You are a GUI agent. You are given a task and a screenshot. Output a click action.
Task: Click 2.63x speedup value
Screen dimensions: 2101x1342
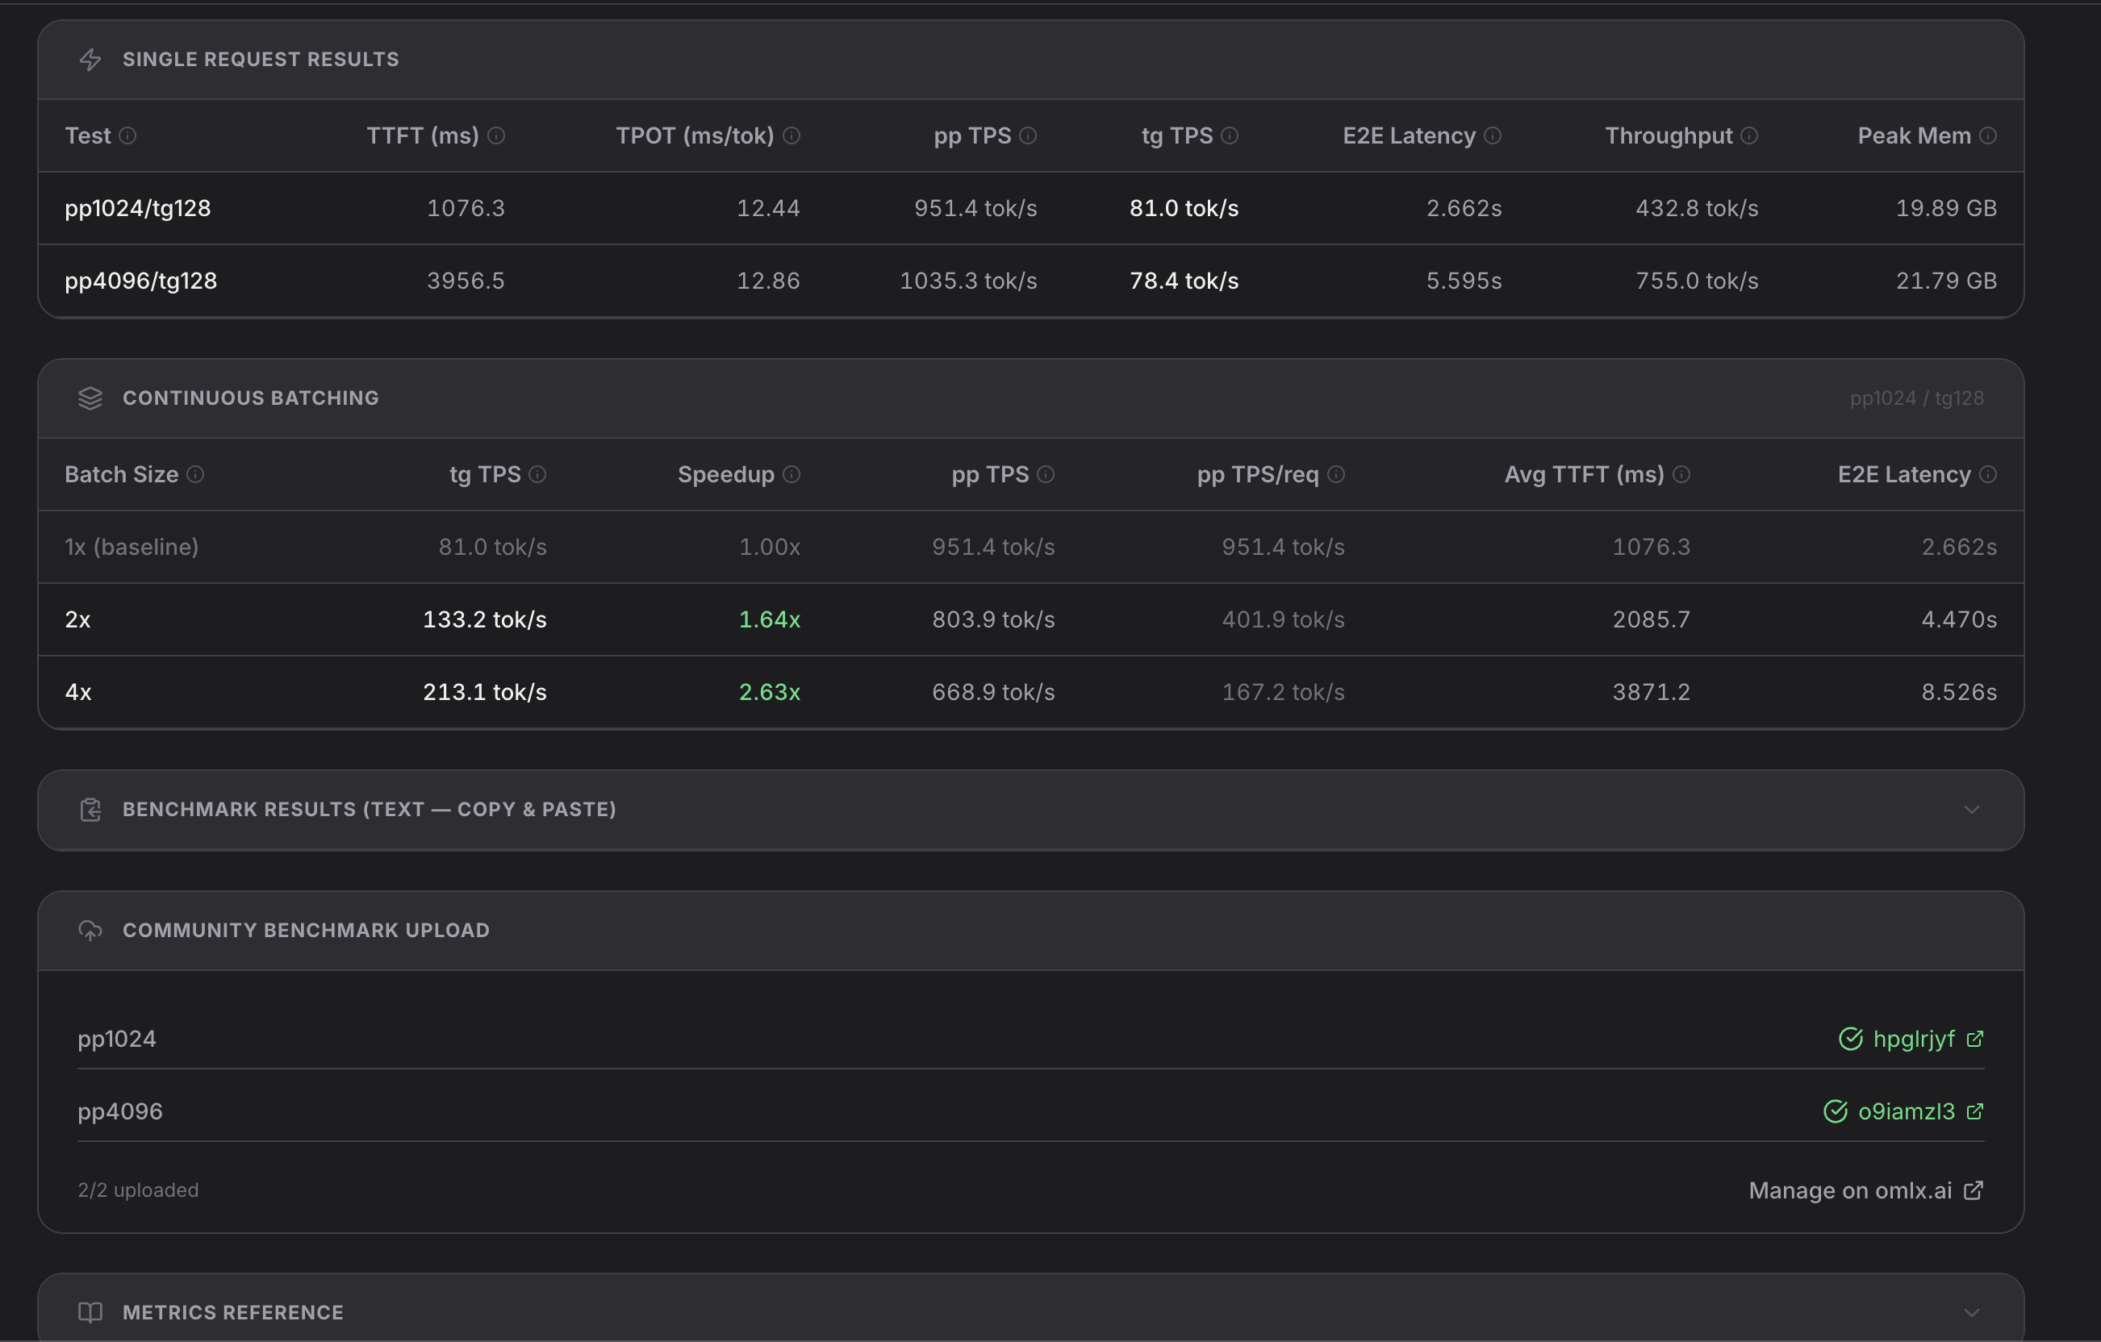(770, 692)
